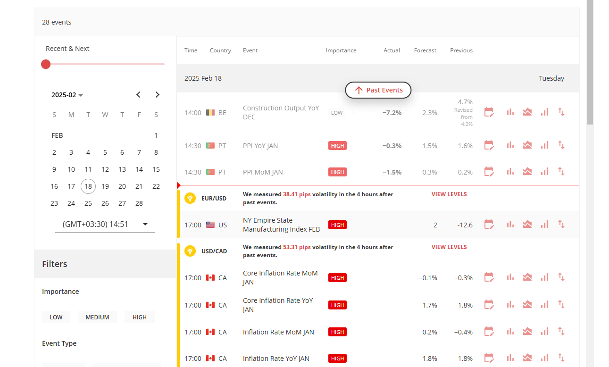This screenshot has height=367, width=609.
Task: Click up-down arrows icon for Core Inflation YoY
Action: 561,305
